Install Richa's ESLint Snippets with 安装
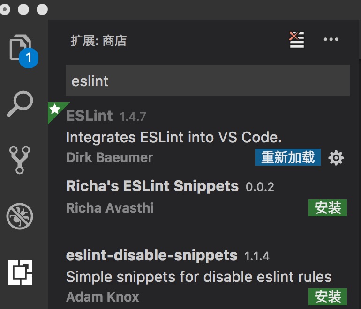Viewport: 361px width, 309px height. pyautogui.click(x=328, y=208)
